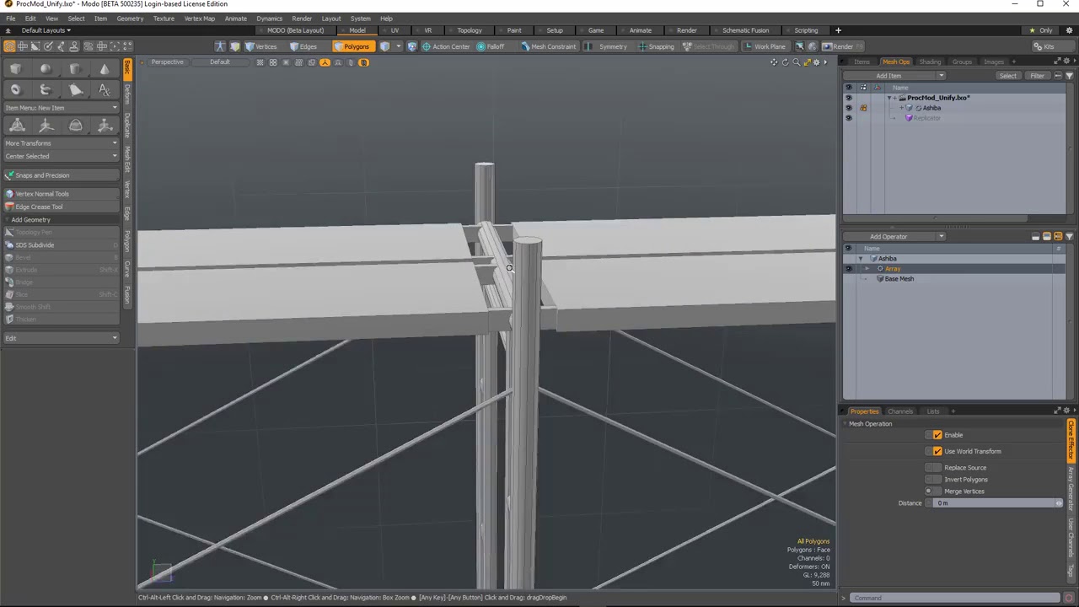
Task: Click the filter funnel icon beside Add Operator
Action: pos(1069,237)
